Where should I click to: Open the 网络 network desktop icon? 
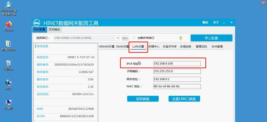9,85
